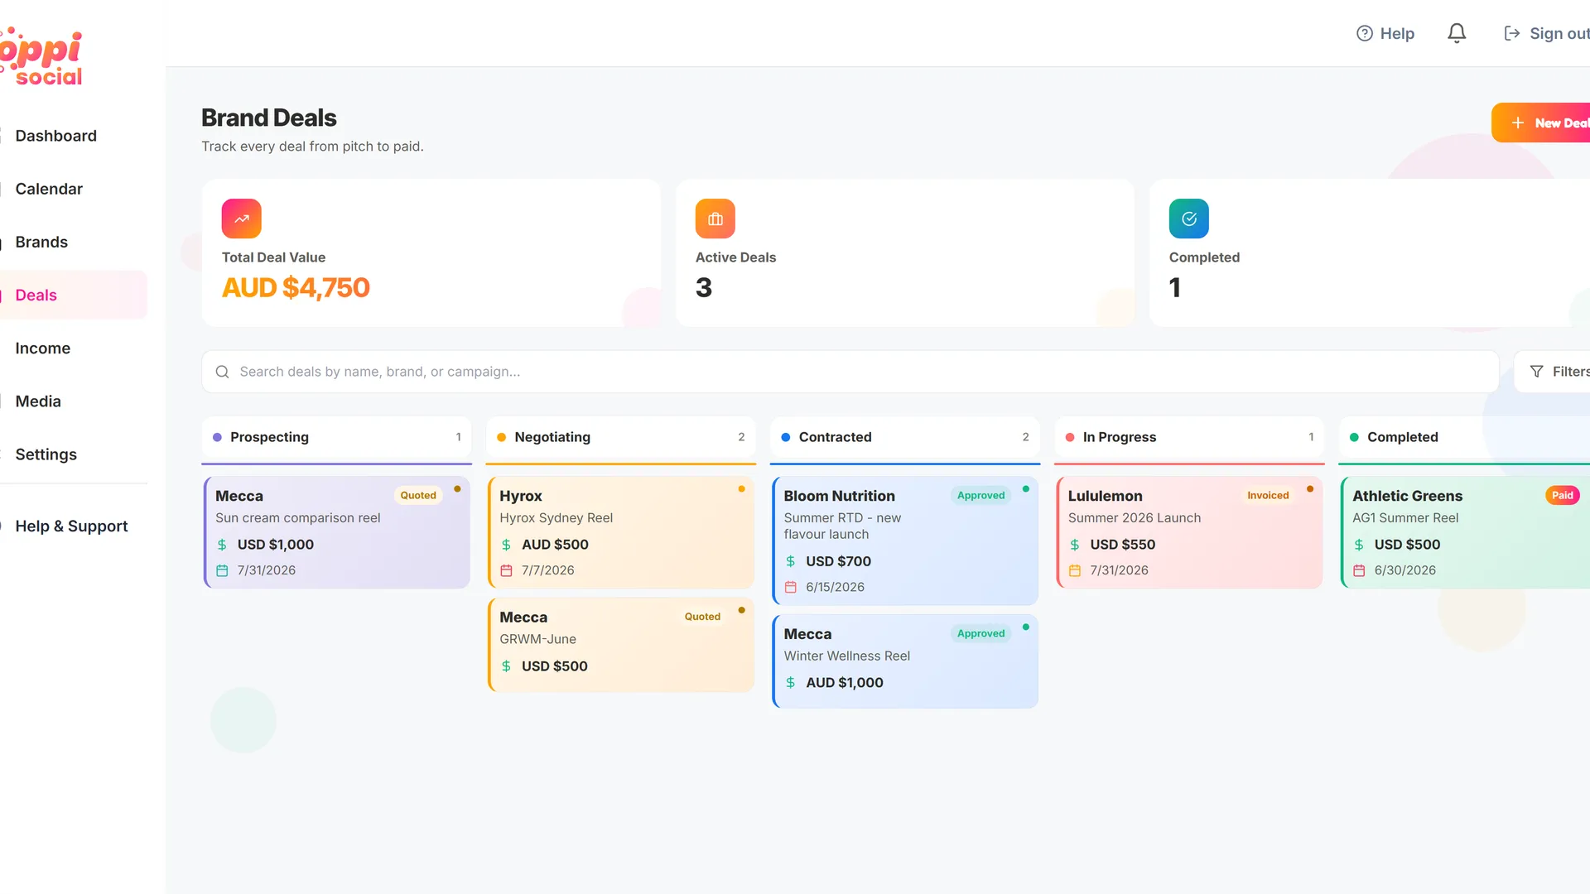This screenshot has height=894, width=1590.
Task: Click dollar icon on Mecca GRWM-June card
Action: [506, 666]
